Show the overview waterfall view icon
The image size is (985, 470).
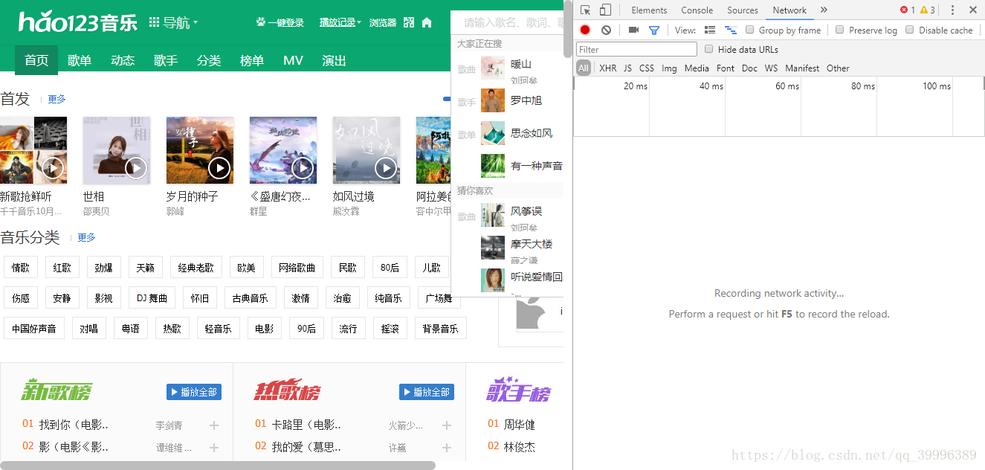click(730, 30)
